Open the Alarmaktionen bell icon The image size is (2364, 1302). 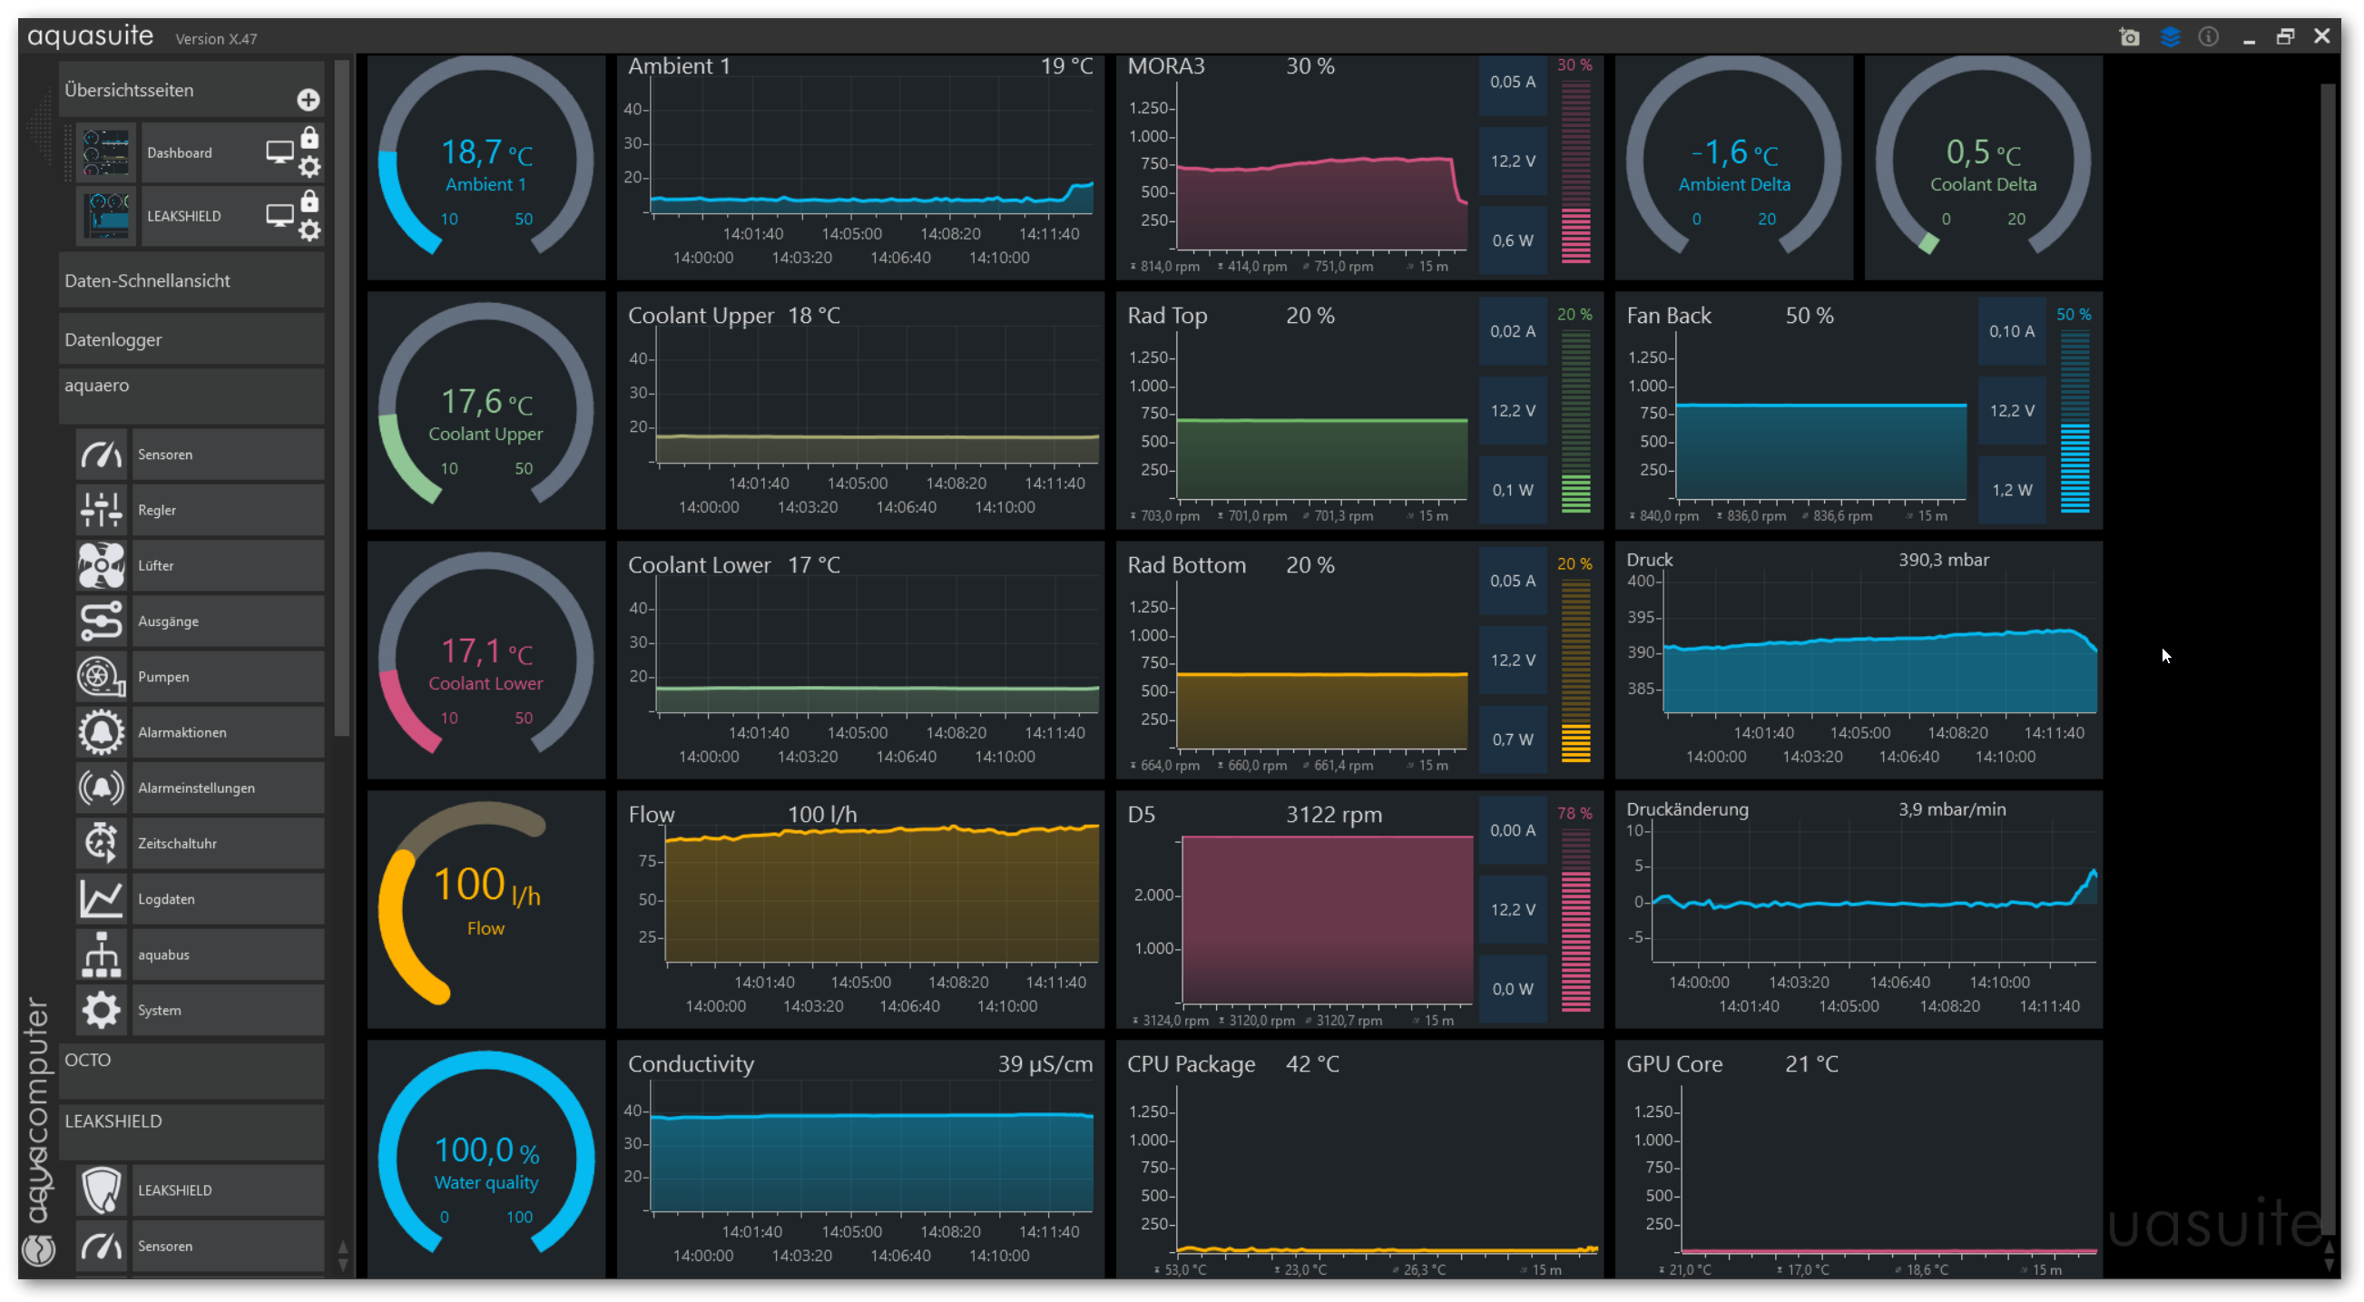pos(101,732)
